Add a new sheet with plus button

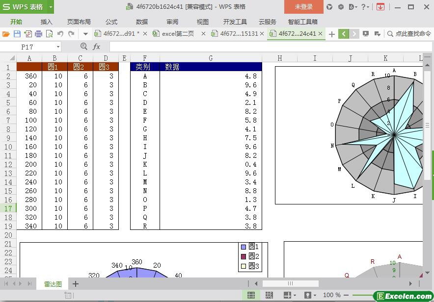(76, 284)
